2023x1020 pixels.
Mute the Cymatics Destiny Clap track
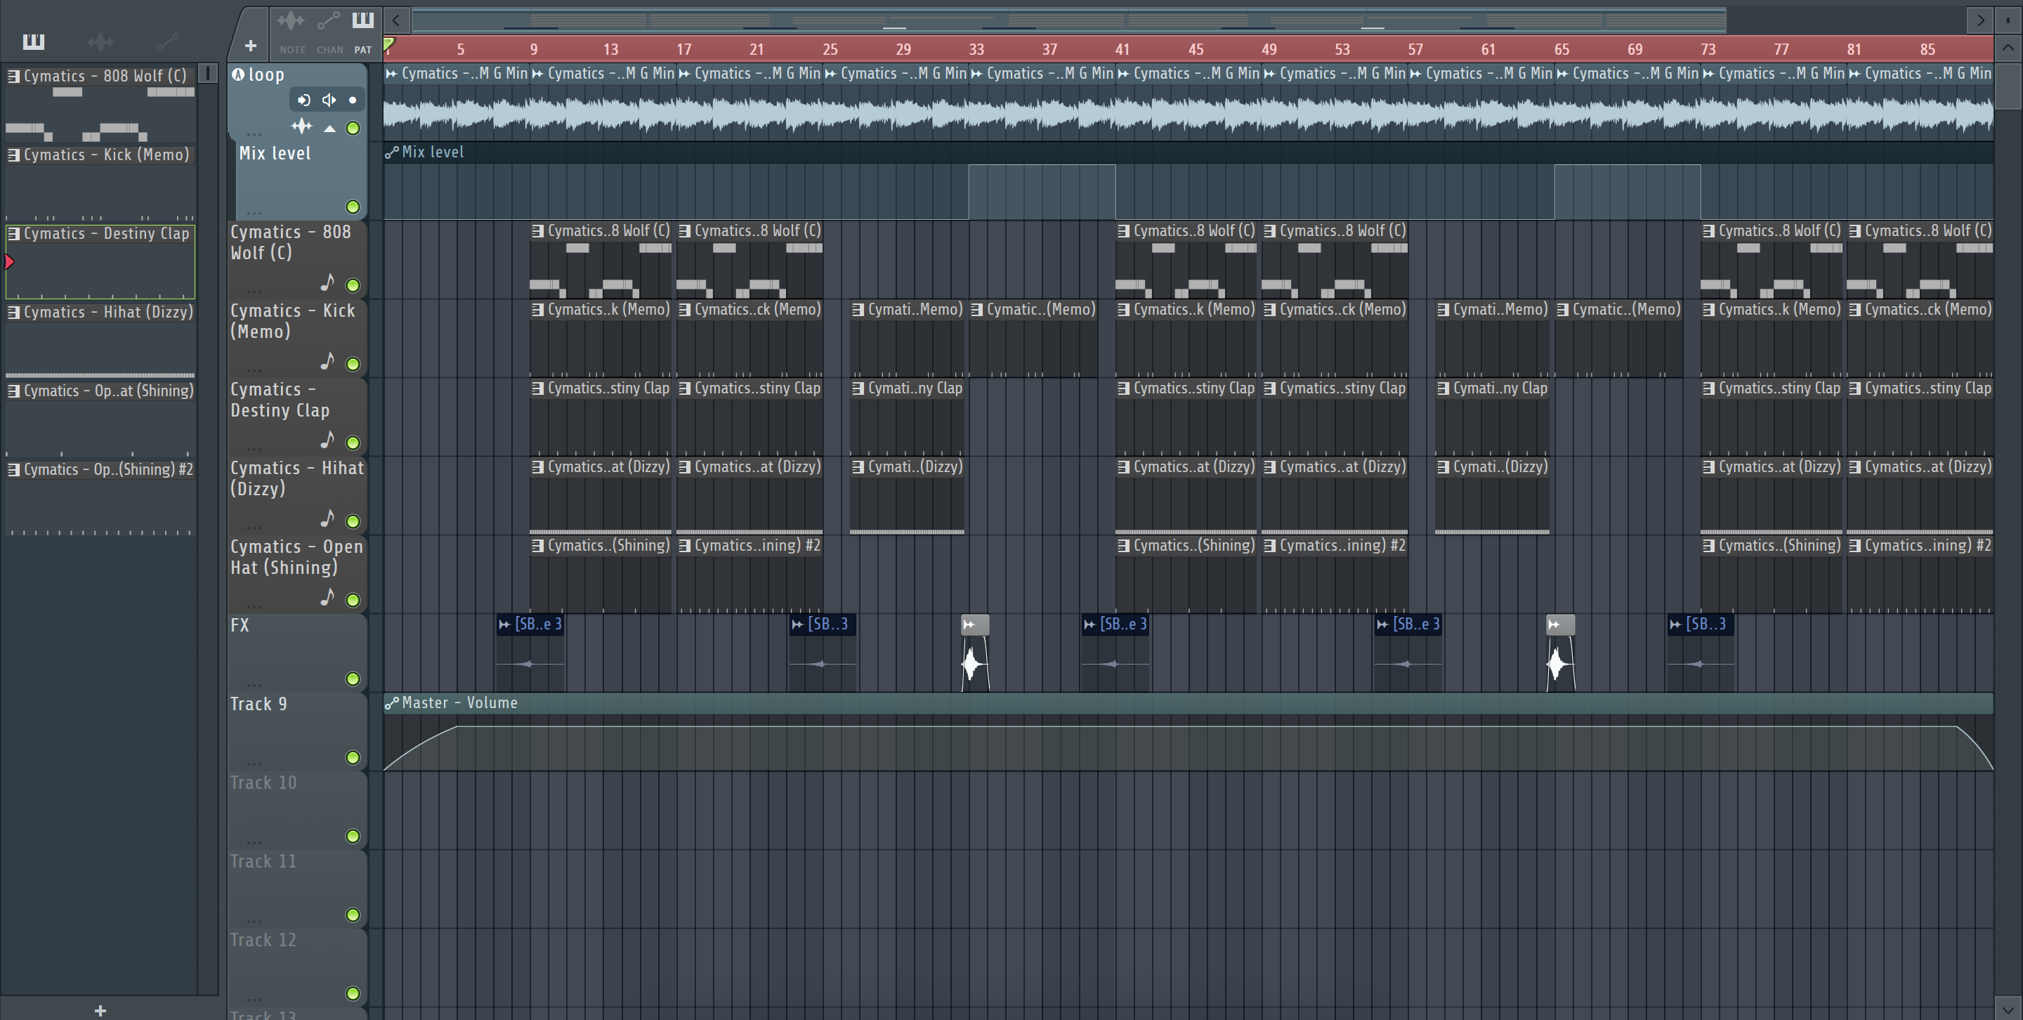pos(353,442)
